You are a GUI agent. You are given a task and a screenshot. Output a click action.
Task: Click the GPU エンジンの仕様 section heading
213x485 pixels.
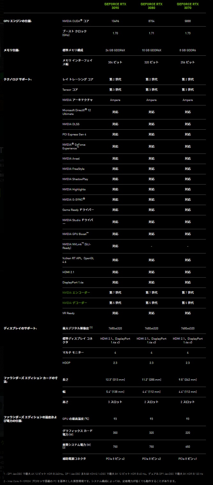(x=18, y=21)
